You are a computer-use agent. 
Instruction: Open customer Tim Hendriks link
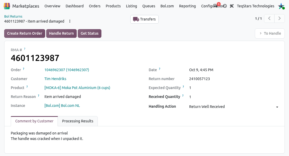coord(55,79)
